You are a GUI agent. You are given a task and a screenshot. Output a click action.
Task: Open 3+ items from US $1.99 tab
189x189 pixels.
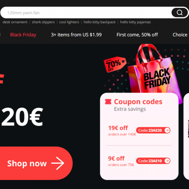pyautogui.click(x=76, y=35)
